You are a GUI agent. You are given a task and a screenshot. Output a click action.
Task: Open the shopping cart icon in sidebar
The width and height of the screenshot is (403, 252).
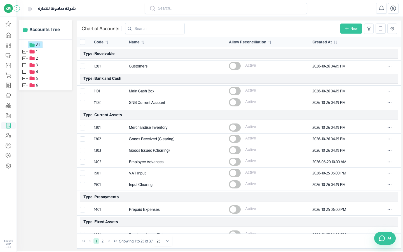point(8,75)
